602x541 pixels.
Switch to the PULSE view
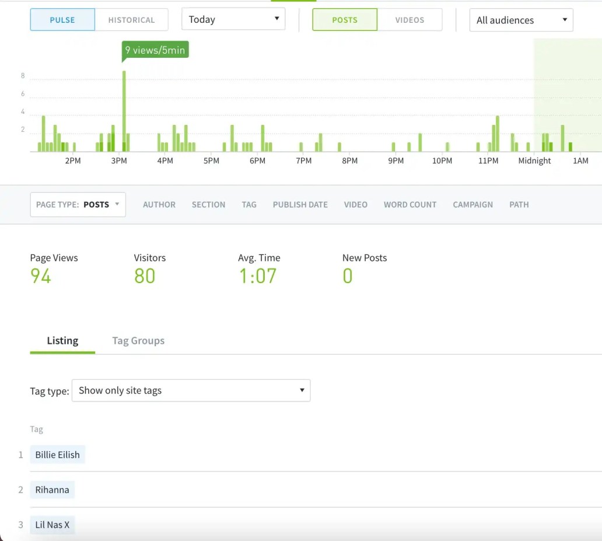point(62,19)
